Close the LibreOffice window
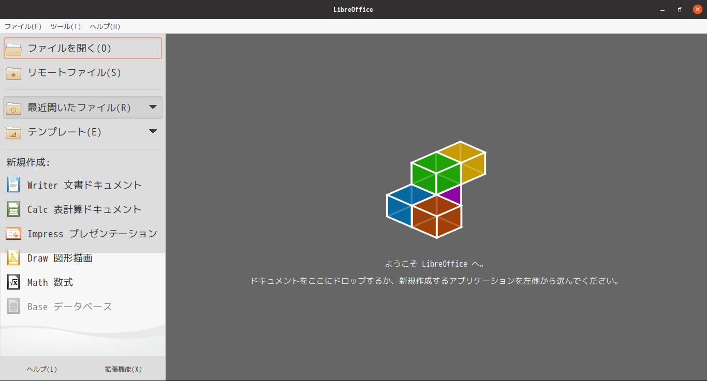707x381 pixels. click(698, 9)
